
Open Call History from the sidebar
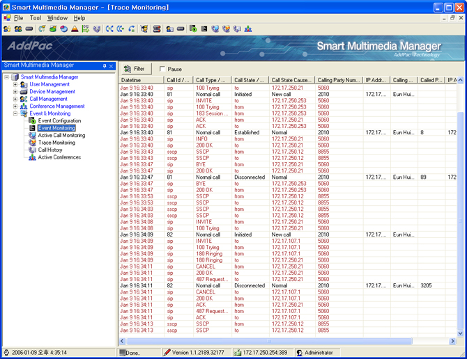pos(49,150)
